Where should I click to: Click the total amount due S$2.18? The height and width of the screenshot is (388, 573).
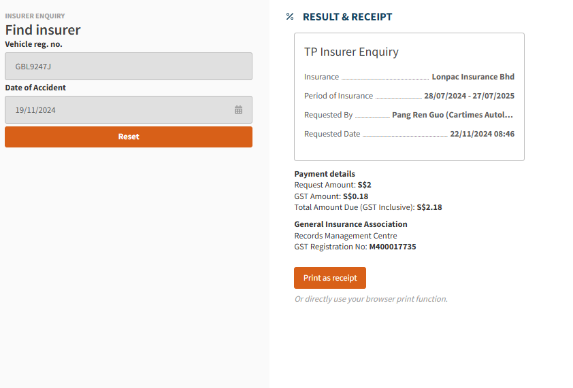point(429,207)
